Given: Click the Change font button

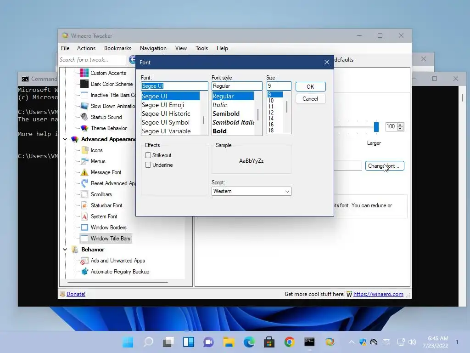Looking at the screenshot, I should (385, 165).
